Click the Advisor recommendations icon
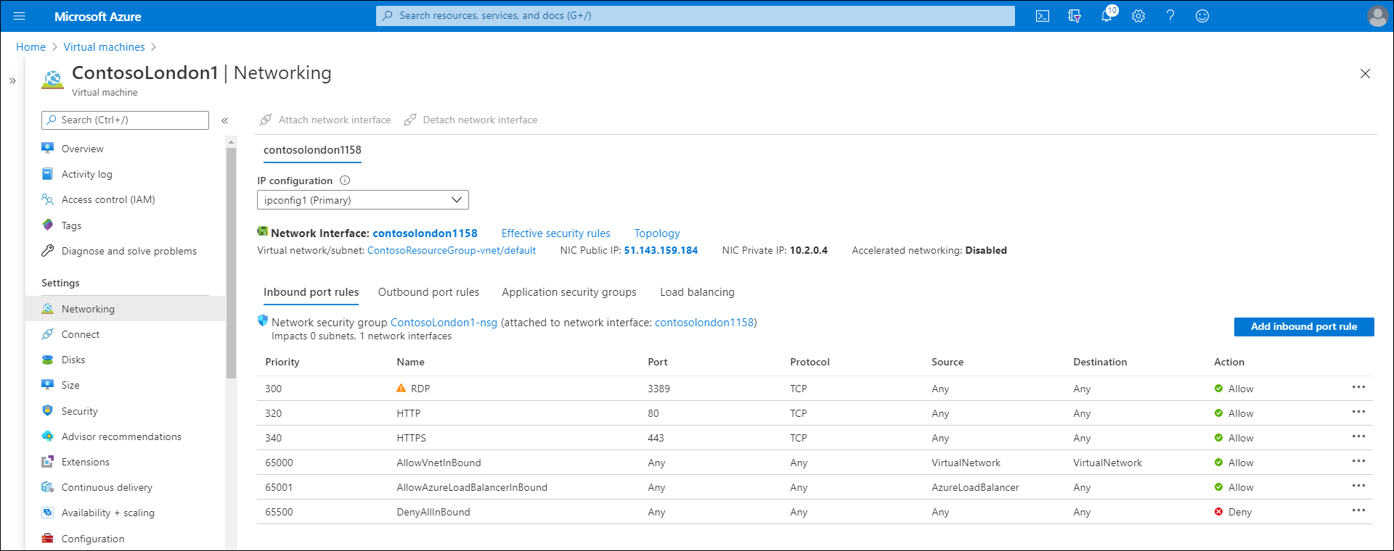Viewport: 1394px width, 551px height. [48, 436]
